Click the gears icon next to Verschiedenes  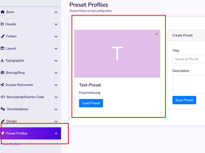click(3, 109)
